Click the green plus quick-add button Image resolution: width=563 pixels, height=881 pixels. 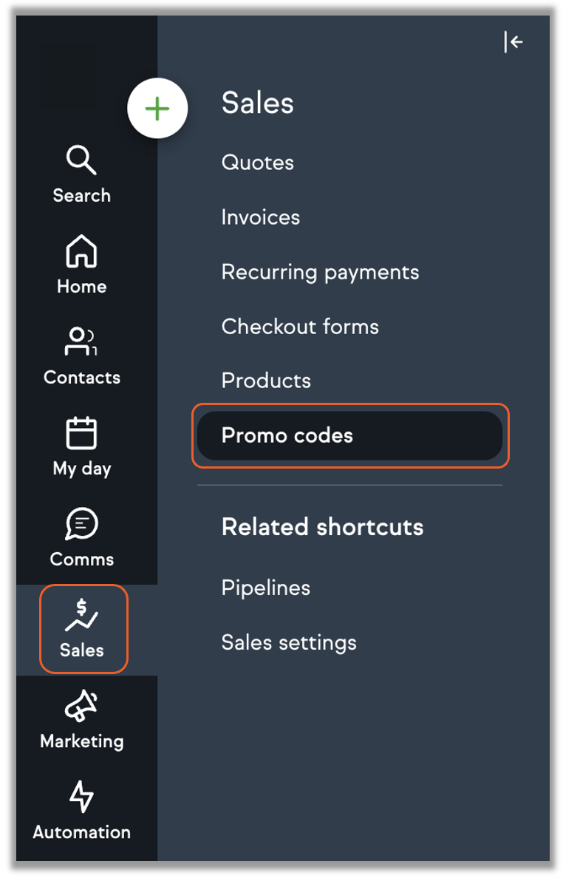[157, 109]
